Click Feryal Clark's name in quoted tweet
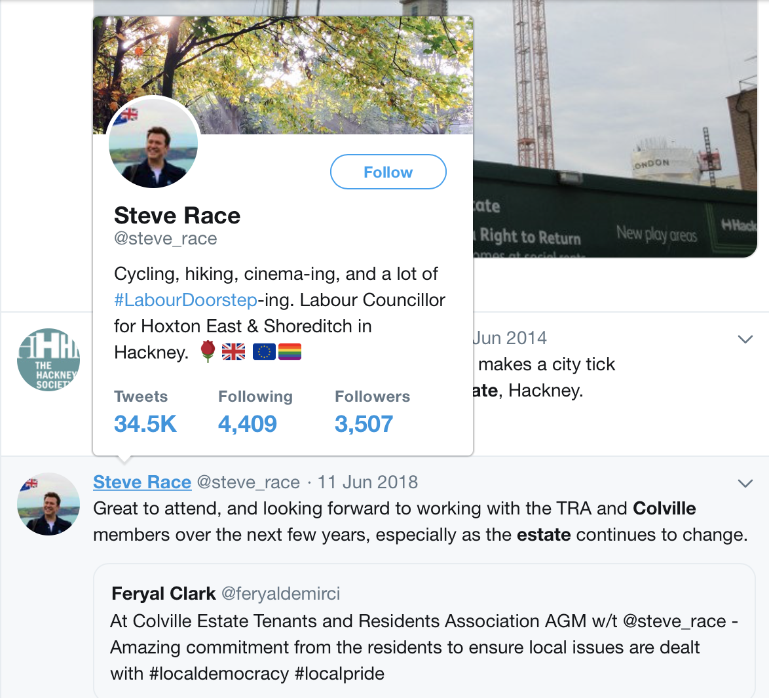The image size is (769, 698). (x=164, y=593)
